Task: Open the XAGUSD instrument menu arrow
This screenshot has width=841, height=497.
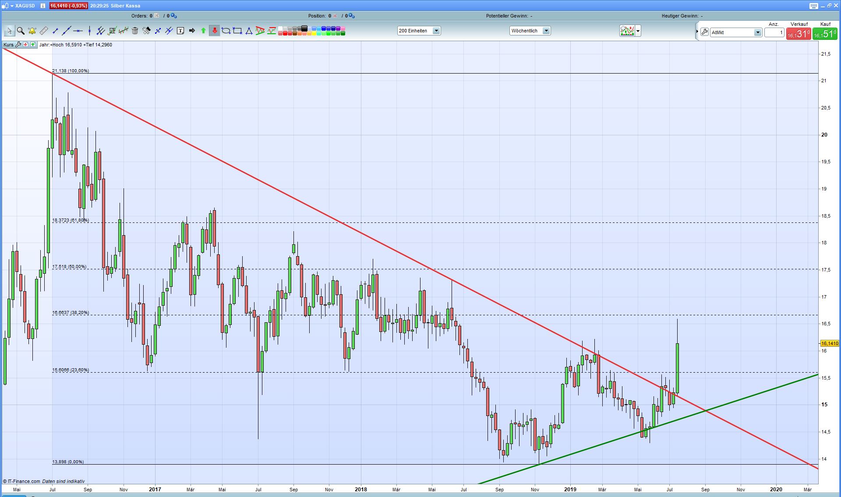Action: pyautogui.click(x=12, y=6)
